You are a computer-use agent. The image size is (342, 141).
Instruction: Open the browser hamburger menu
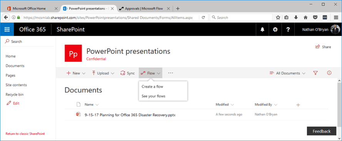pos(336,18)
